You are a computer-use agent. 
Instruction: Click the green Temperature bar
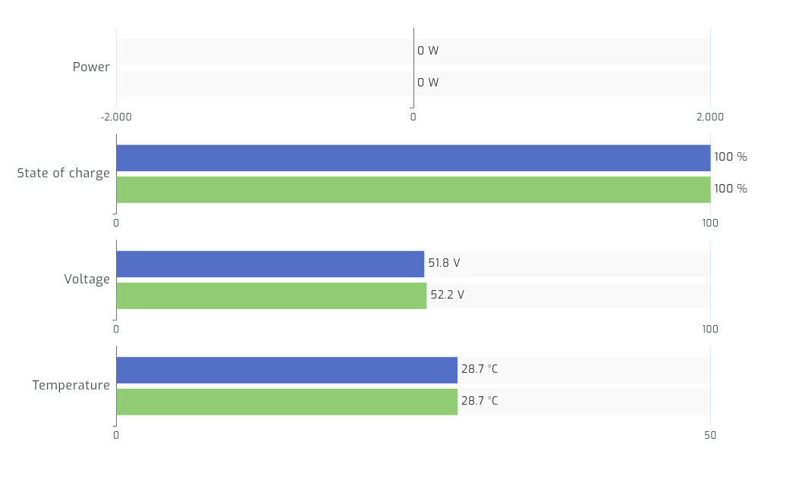(287, 402)
